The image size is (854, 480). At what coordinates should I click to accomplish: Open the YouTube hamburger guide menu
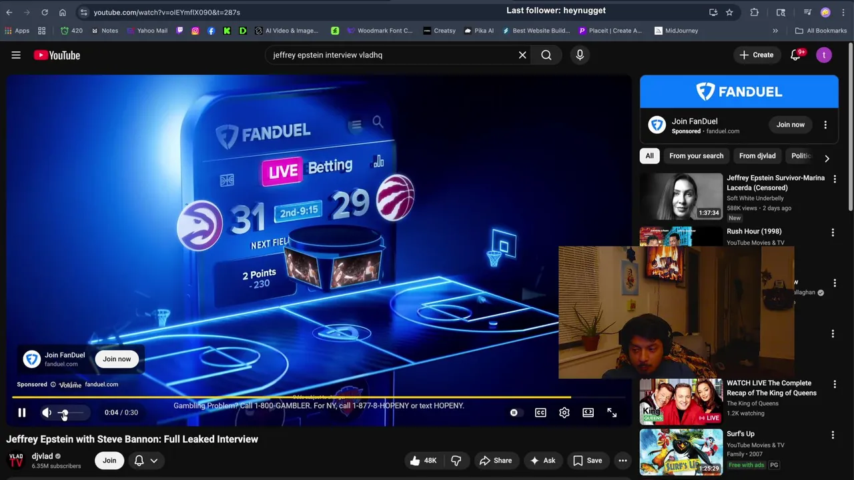(16, 55)
